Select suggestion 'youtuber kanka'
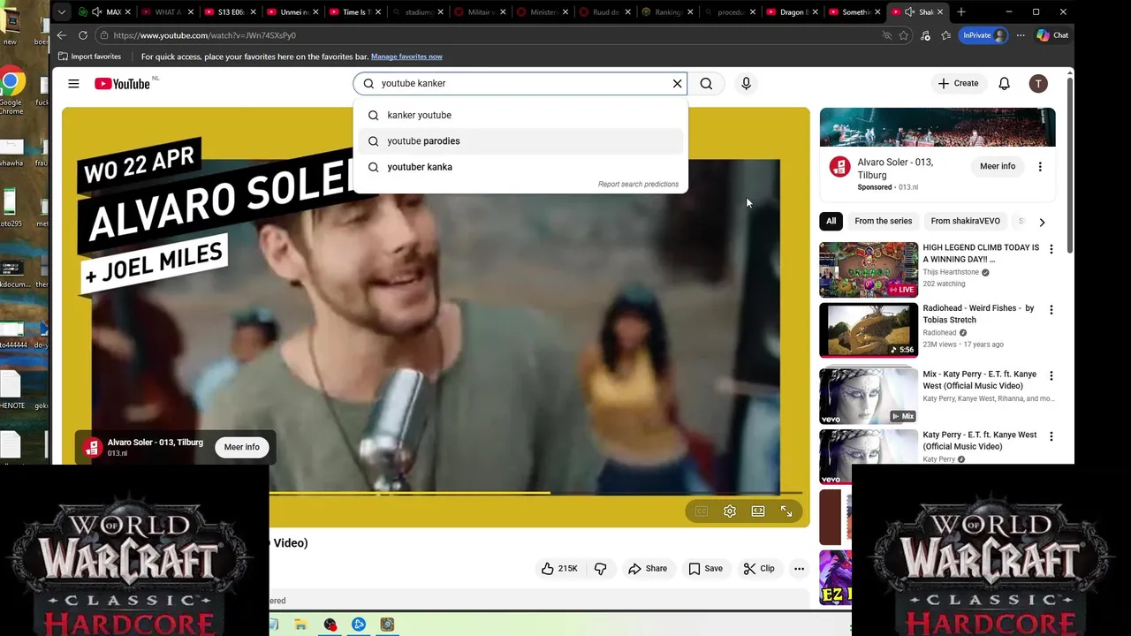The height and width of the screenshot is (636, 1131). coord(520,167)
